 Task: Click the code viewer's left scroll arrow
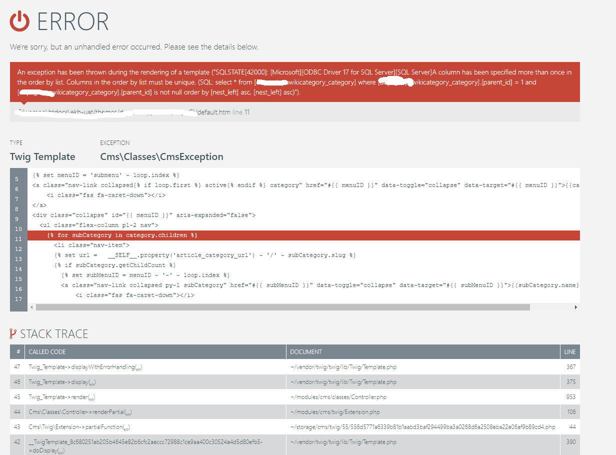(x=31, y=307)
